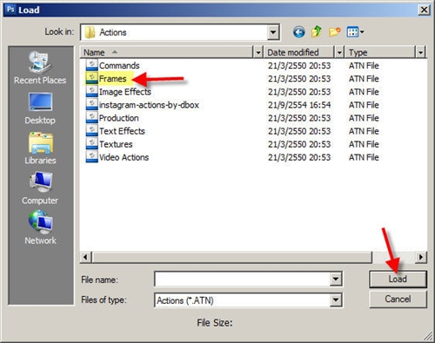Expand the File name dropdown arrow

tap(336, 279)
